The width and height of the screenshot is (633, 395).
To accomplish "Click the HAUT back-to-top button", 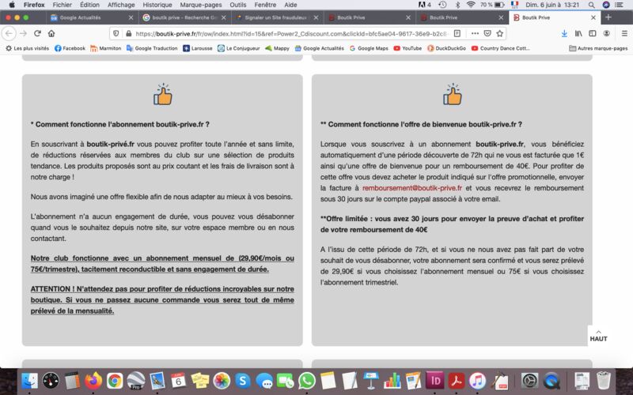I will point(598,336).
